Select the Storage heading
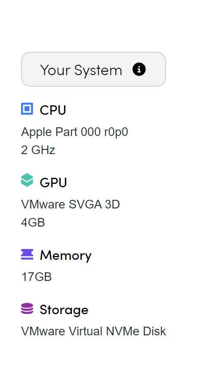This screenshot has width=216, height=391. tap(64, 310)
